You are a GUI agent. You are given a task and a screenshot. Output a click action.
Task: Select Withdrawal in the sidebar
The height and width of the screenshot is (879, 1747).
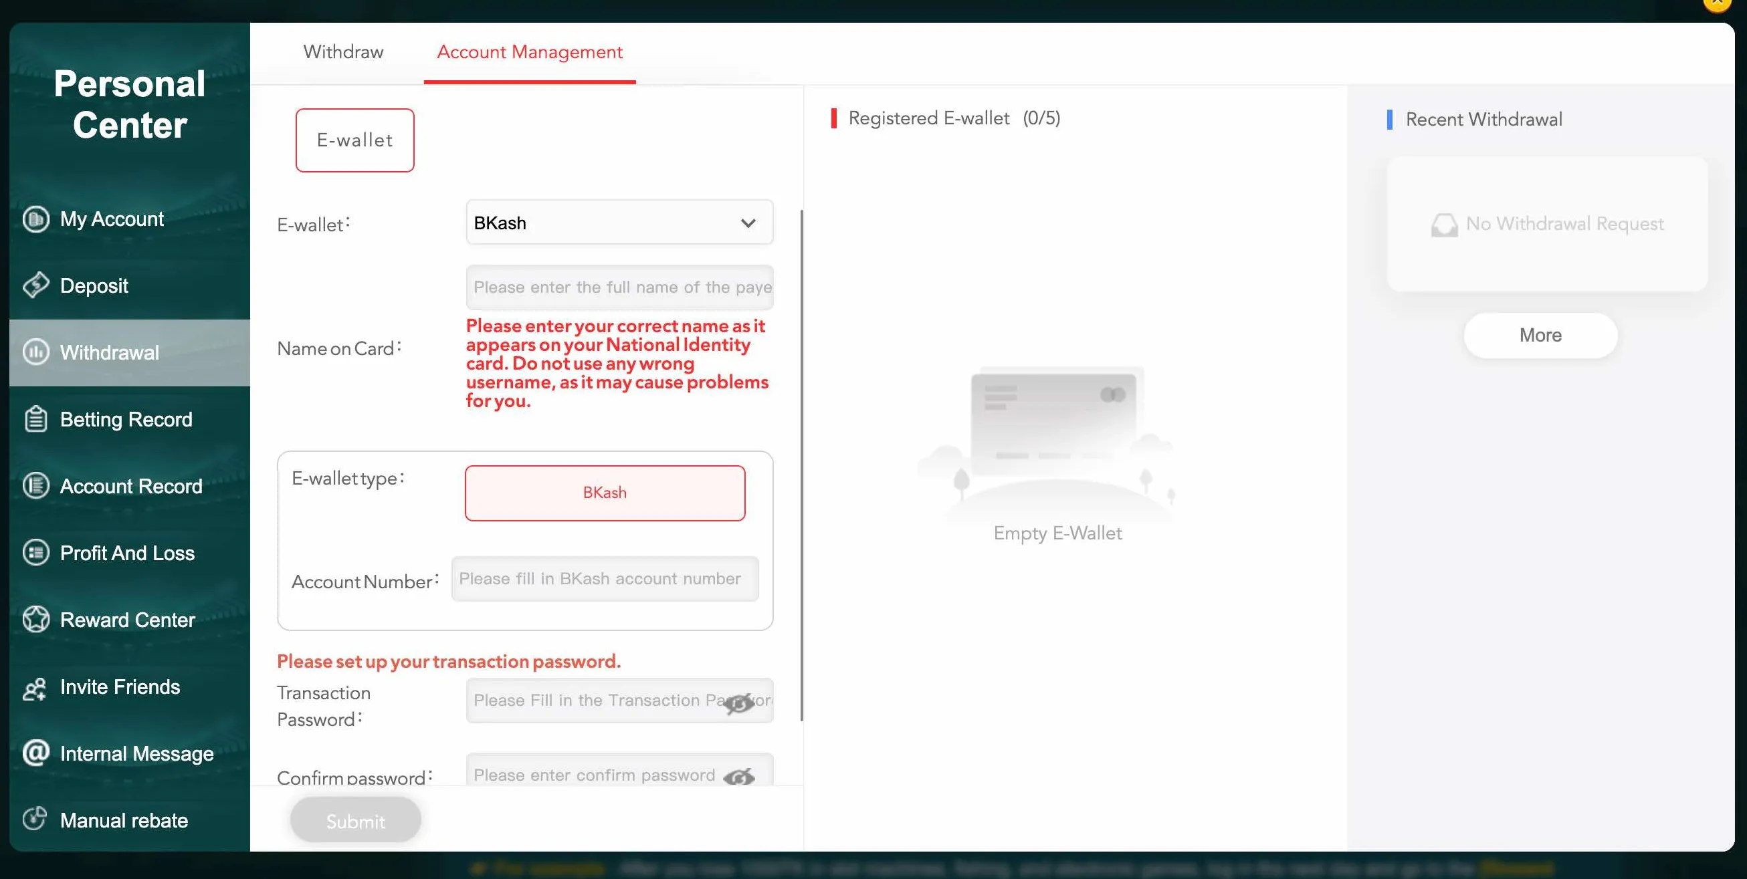[x=130, y=352]
